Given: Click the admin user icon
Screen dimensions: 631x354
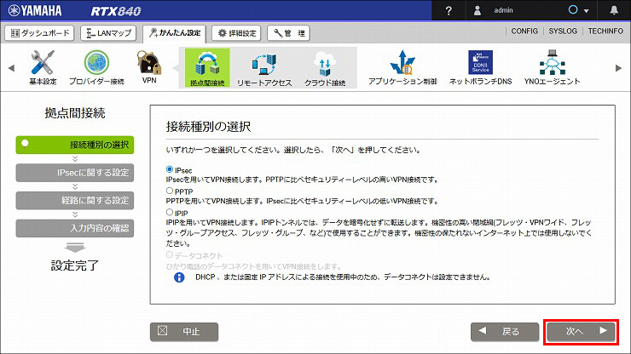Looking at the screenshot, I should tap(478, 10).
